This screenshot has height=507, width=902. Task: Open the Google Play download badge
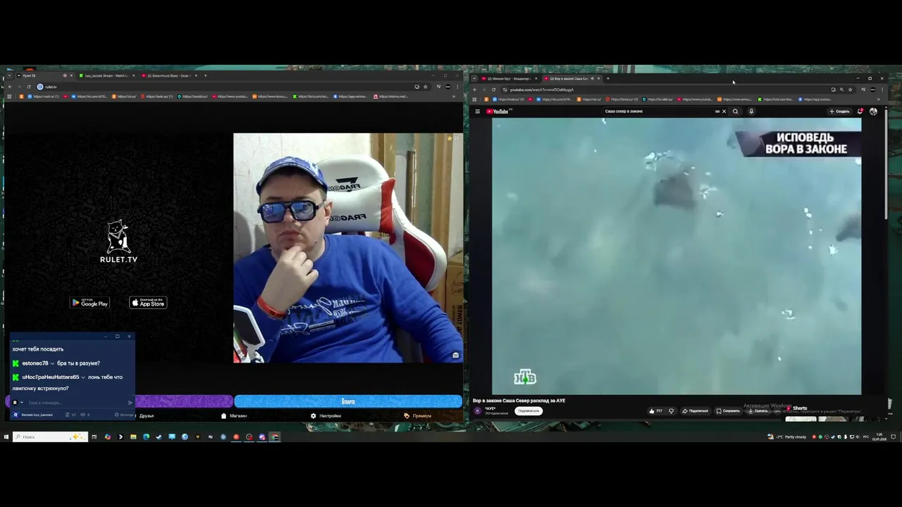[89, 303]
